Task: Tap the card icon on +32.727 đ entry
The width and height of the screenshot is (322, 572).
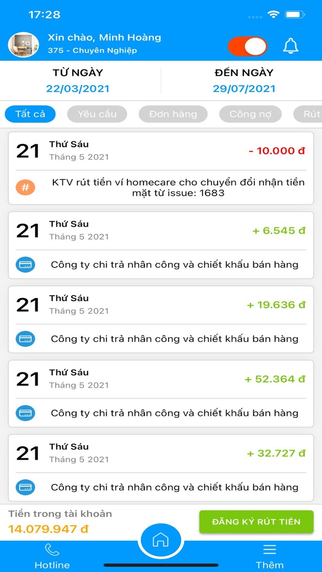Action: point(25,487)
